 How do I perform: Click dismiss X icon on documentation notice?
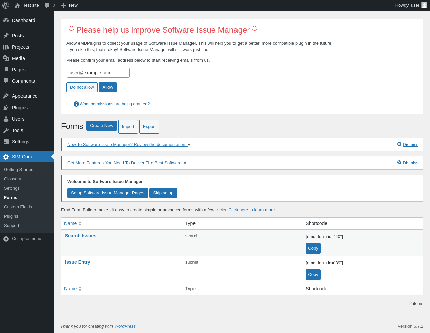(399, 144)
